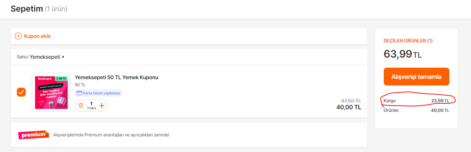
Task: Click the trash icon to remove the product
Action: (x=81, y=106)
